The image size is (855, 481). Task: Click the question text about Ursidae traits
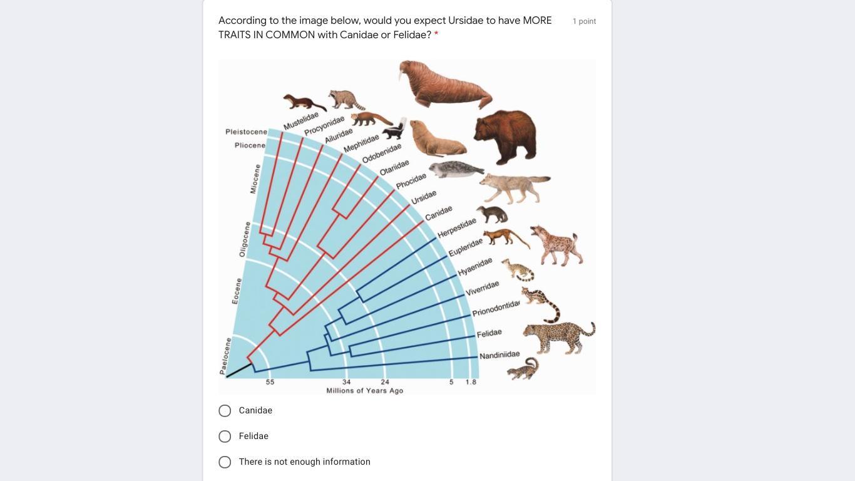click(385, 28)
